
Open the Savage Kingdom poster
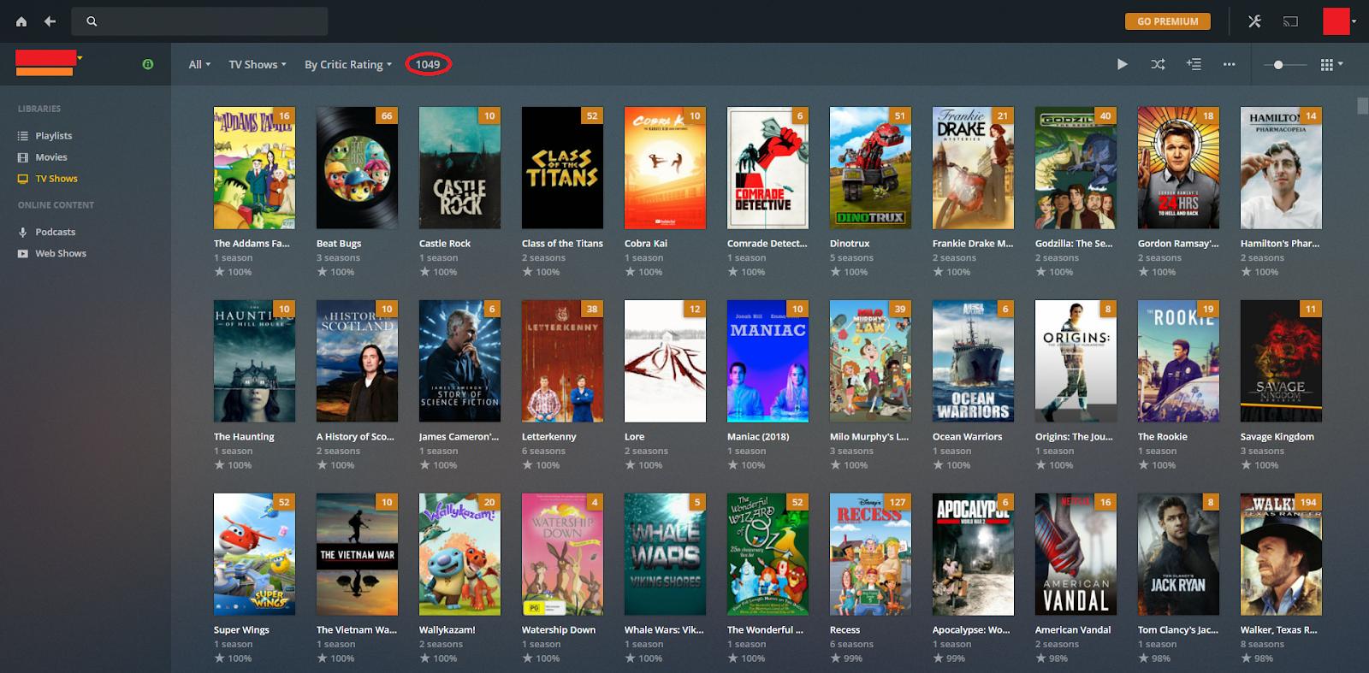(x=1281, y=361)
